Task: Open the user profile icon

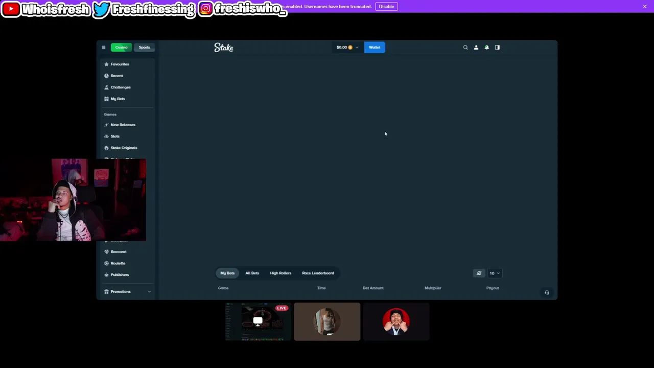Action: point(476,48)
